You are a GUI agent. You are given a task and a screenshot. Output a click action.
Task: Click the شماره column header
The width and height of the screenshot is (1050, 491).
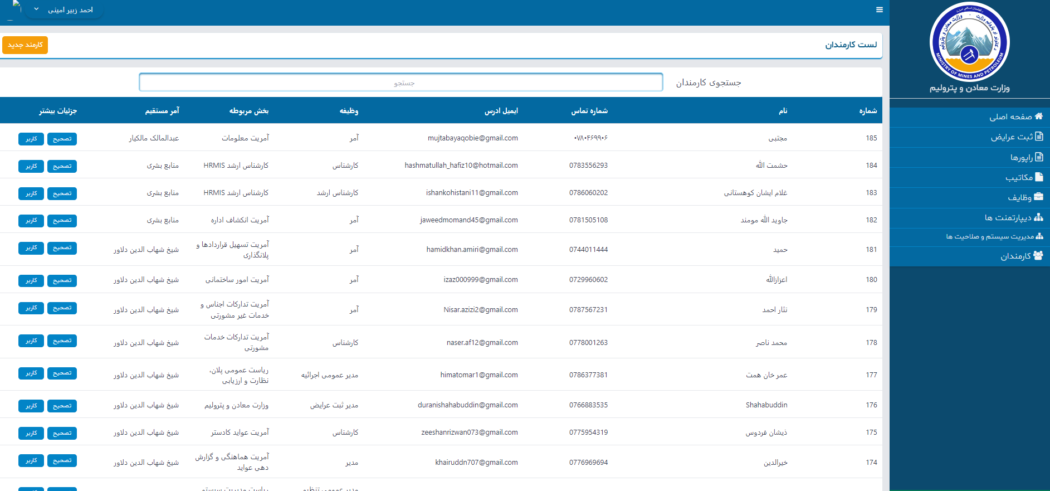click(x=867, y=111)
